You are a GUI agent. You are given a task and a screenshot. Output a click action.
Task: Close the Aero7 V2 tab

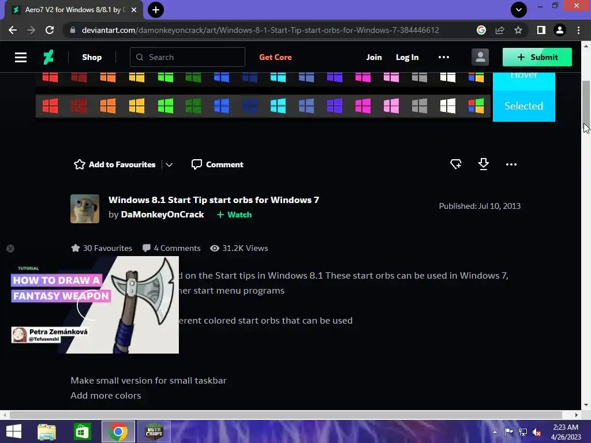pyautogui.click(x=134, y=10)
